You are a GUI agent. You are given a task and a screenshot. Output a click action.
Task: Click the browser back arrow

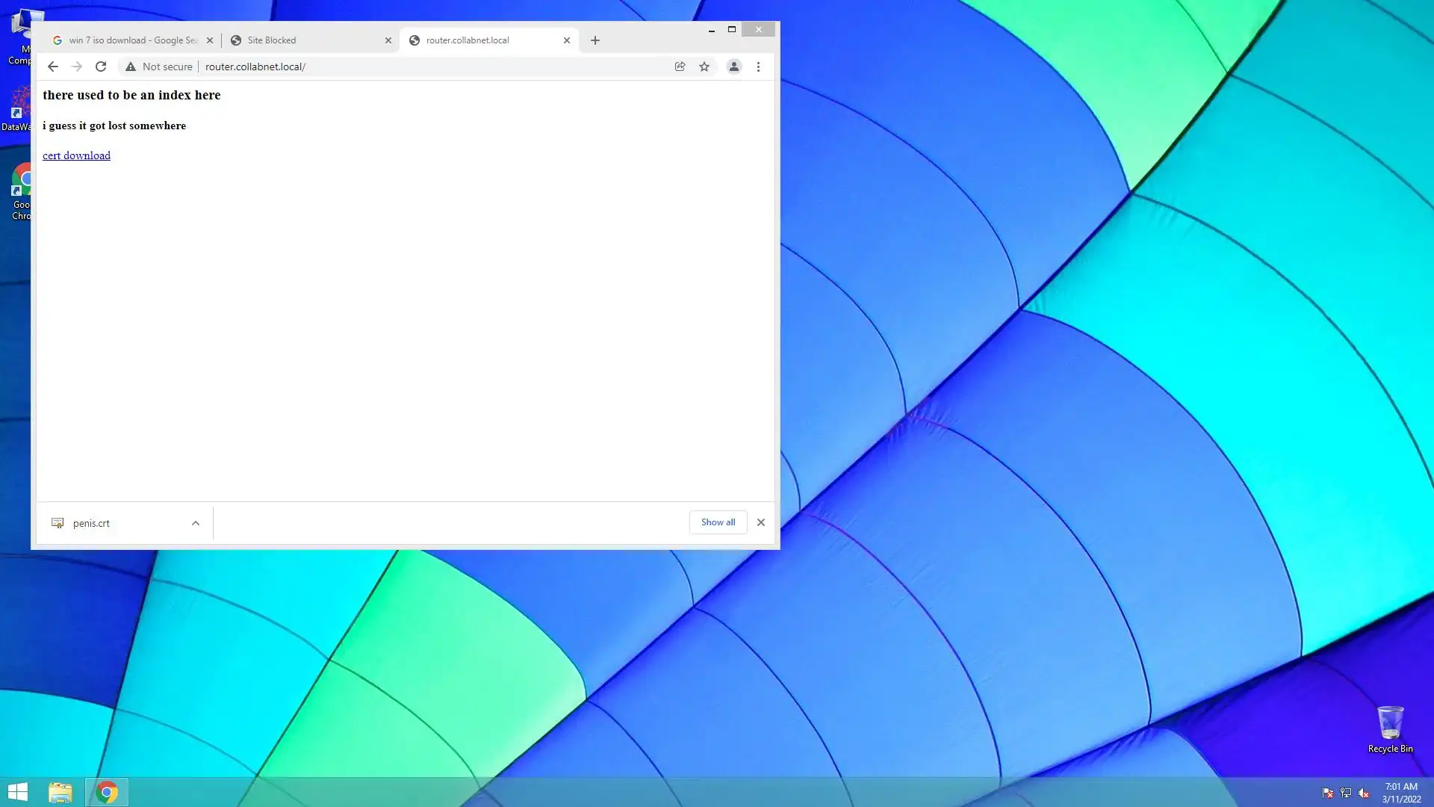click(x=52, y=67)
